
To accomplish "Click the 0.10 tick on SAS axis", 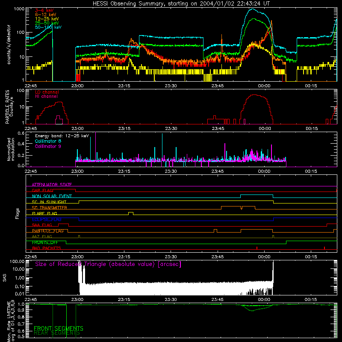I will click(20, 286).
